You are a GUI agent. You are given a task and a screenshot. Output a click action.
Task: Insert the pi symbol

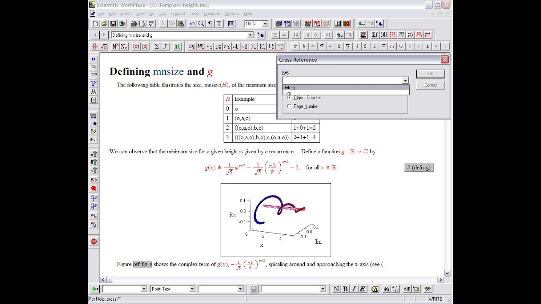[295, 46]
